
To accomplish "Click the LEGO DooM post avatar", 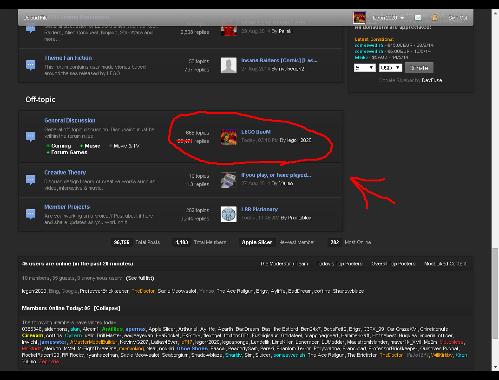I will click(229, 136).
